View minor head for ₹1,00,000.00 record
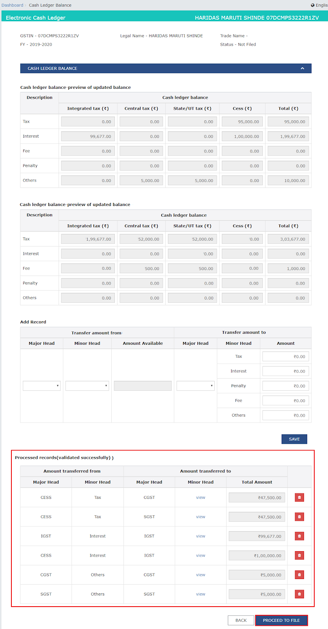 201,555
